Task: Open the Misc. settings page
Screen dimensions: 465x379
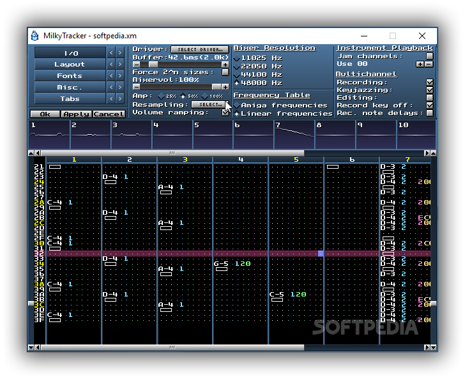Action: click(x=70, y=88)
